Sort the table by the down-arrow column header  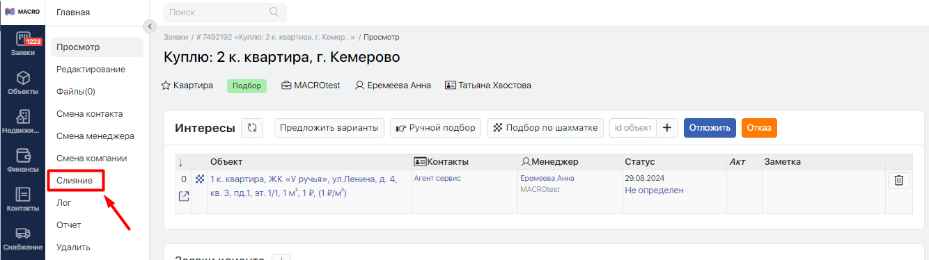click(x=181, y=162)
